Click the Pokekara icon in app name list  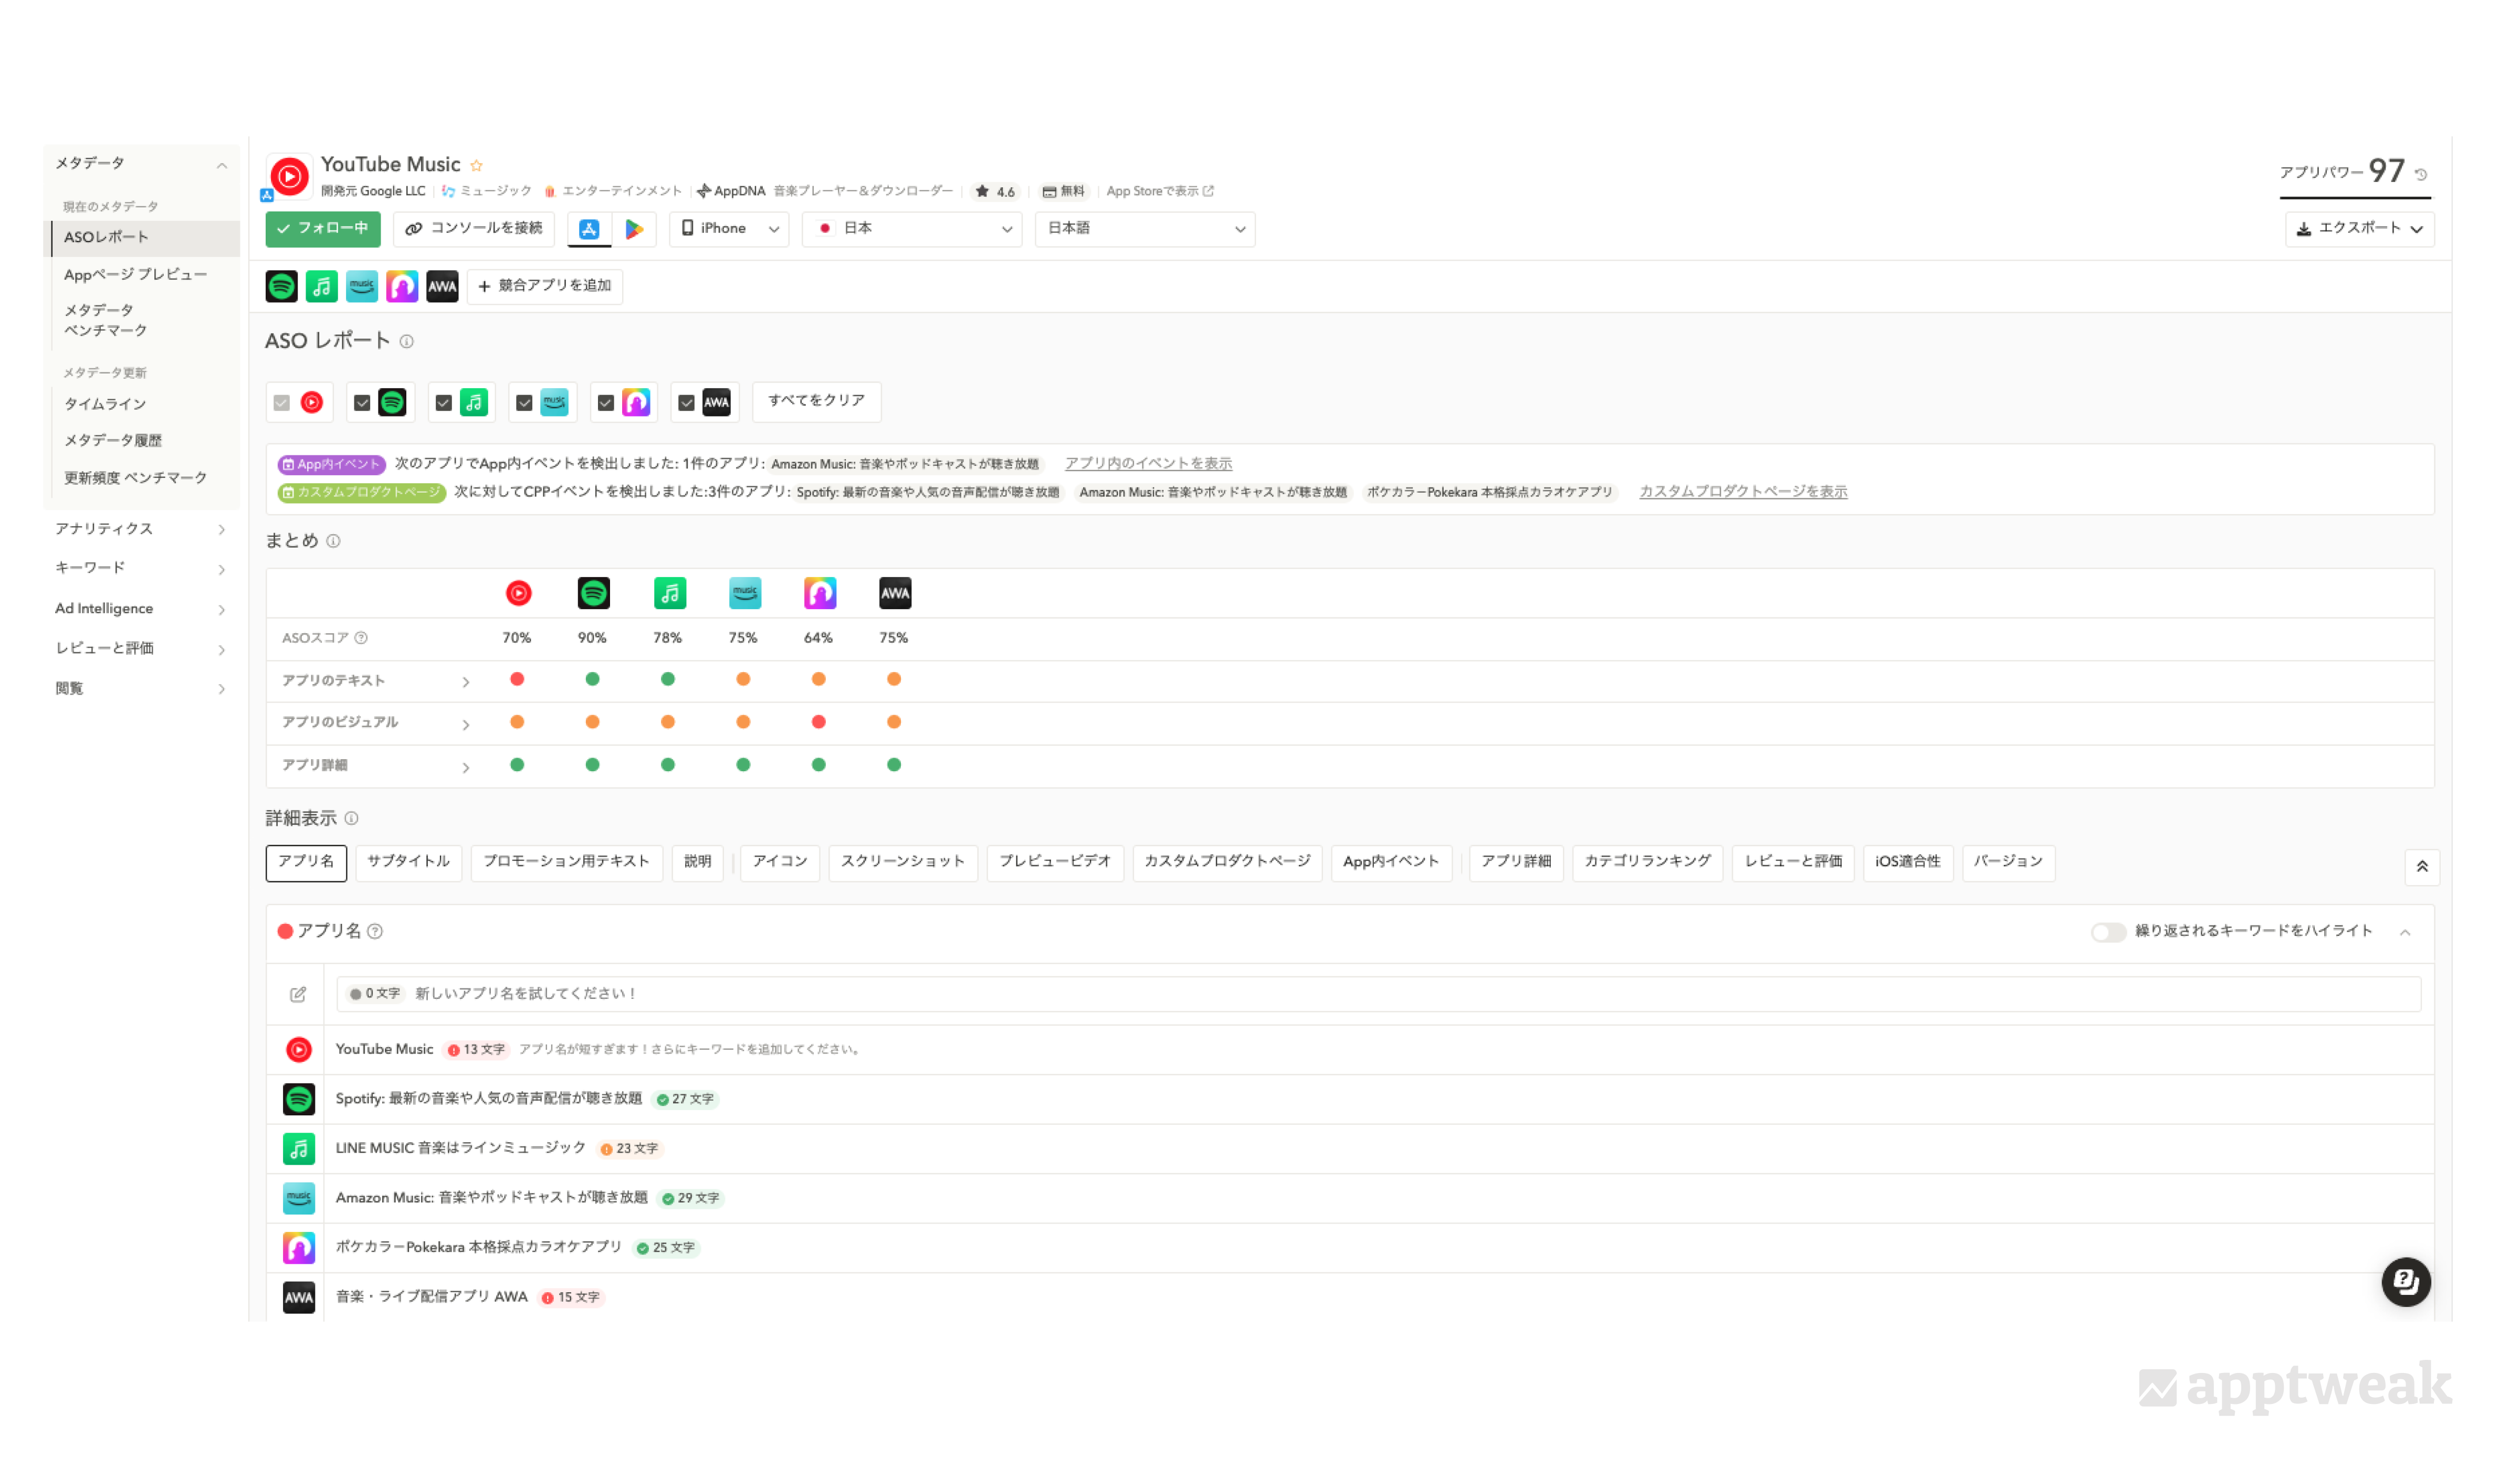pos(298,1248)
